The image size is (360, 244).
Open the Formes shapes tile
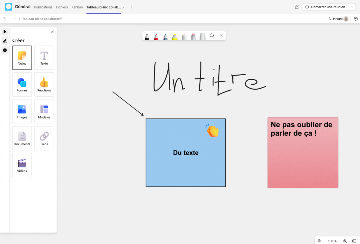[22, 84]
